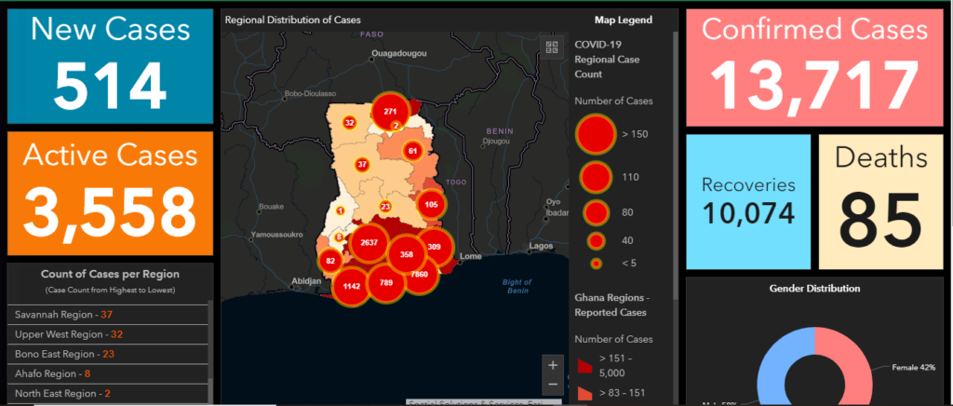
Task: Click the Map Legend panel scrollbar
Action: pos(676,165)
